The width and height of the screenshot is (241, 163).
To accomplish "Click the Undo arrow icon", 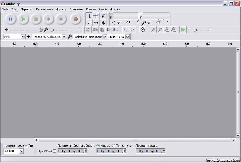I will pos(125,30).
